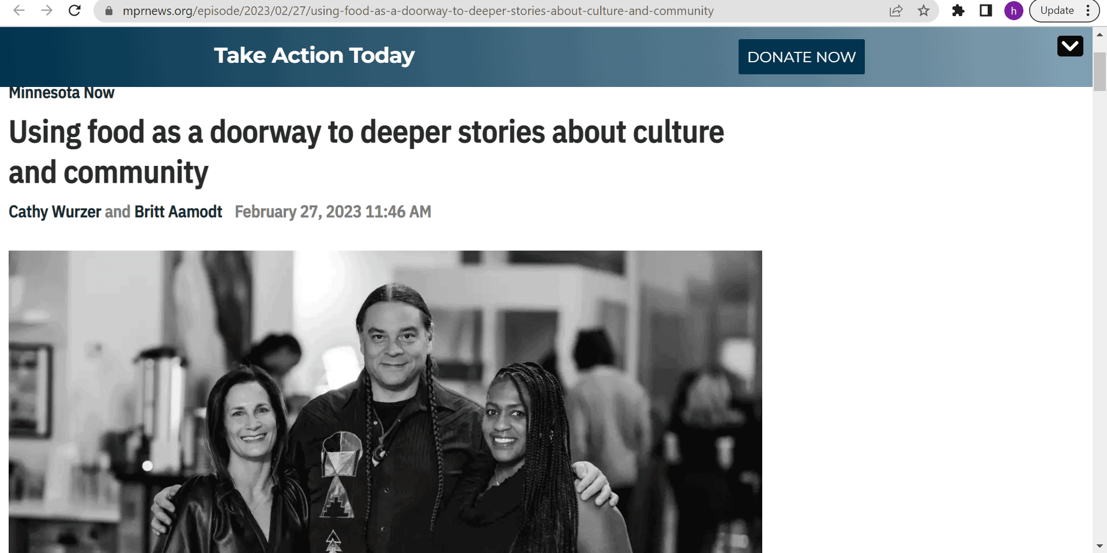Reload the current page
Screen dimensions: 1107x553
74,10
